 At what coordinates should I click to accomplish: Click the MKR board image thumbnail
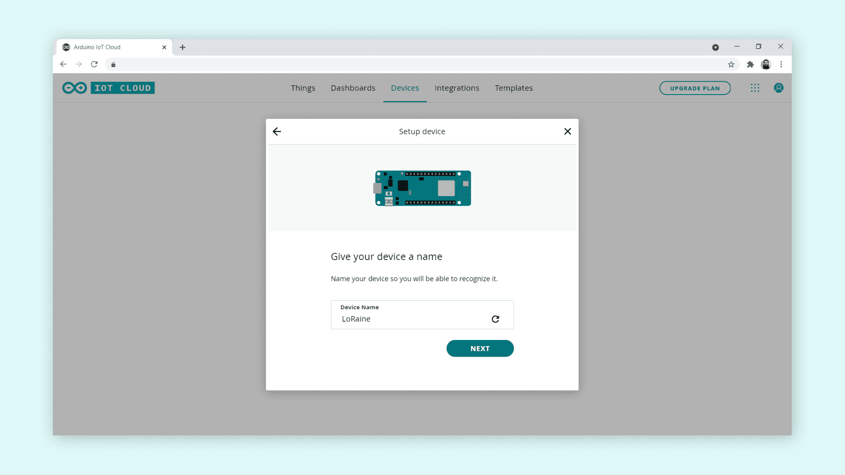coord(422,188)
